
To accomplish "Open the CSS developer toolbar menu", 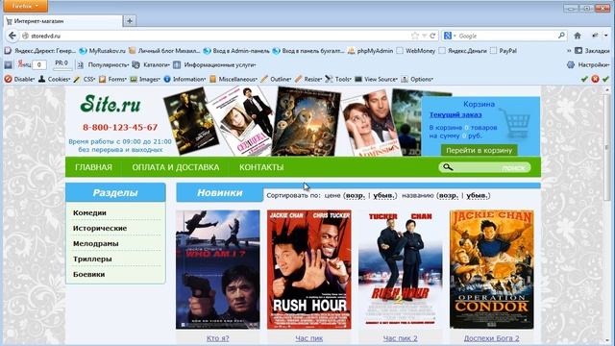I will point(85,79).
